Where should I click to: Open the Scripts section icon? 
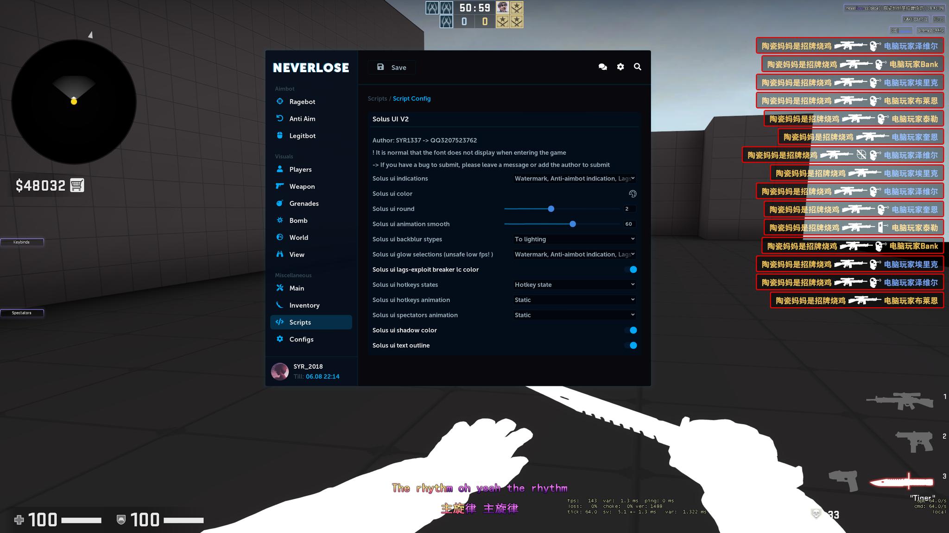280,322
